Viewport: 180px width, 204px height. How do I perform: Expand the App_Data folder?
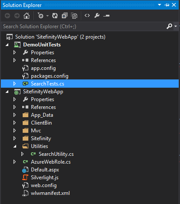click(x=14, y=115)
